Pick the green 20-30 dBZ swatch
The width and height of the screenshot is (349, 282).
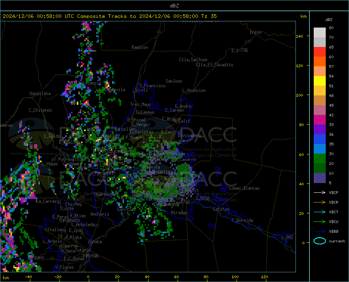(320, 159)
